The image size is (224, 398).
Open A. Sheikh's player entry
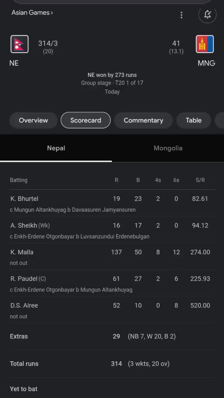[24, 225]
